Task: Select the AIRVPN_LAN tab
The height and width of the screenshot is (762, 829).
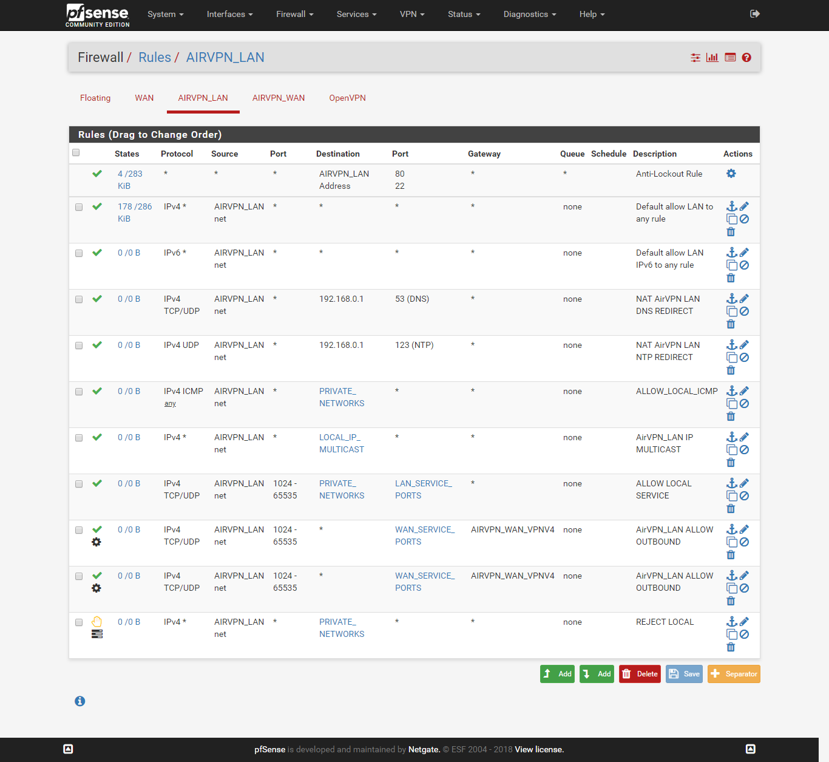Action: 203,98
